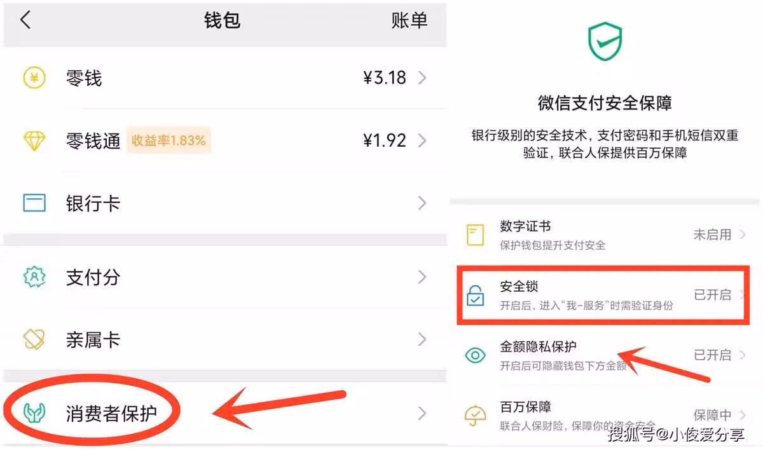Tap the 安全锁 padlock icon
This screenshot has height=450, width=763.
click(x=475, y=296)
